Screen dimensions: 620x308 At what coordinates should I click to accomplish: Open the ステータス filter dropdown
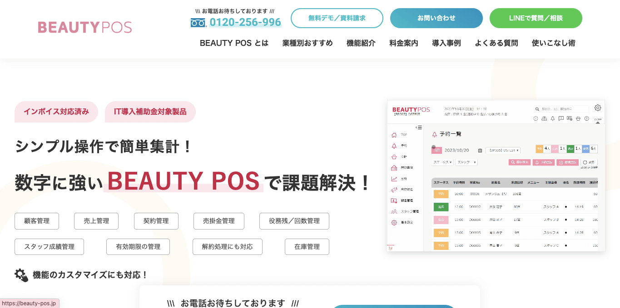click(x=442, y=162)
